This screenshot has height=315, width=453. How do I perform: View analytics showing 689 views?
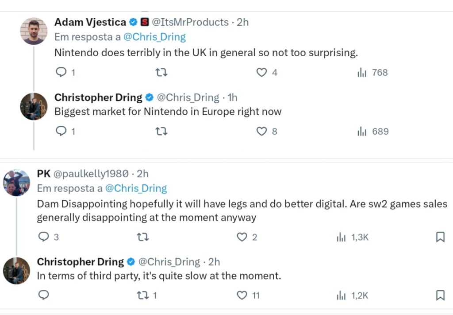(x=372, y=132)
